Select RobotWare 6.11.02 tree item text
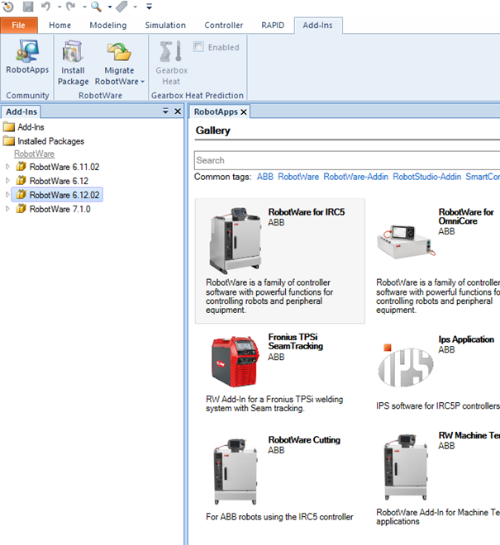 point(64,167)
